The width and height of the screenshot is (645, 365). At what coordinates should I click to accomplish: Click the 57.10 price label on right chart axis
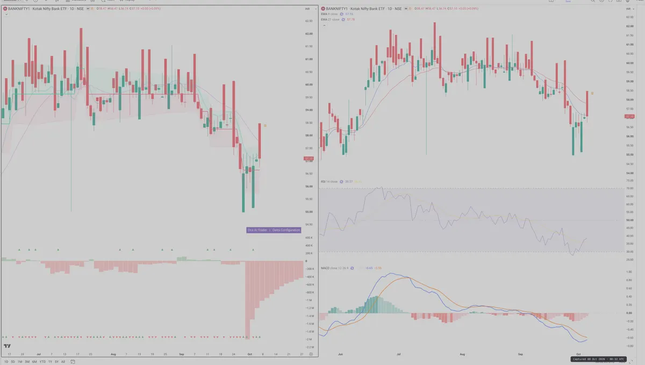click(x=630, y=116)
